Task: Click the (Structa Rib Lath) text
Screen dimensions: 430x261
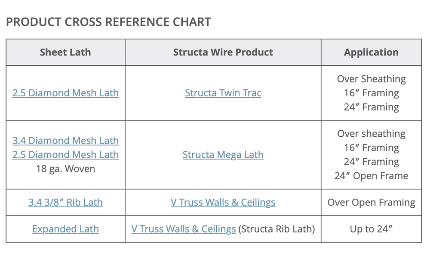Action: 276,229
